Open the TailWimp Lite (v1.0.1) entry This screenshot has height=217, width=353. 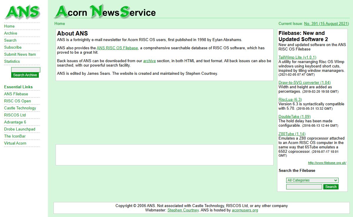297,57
